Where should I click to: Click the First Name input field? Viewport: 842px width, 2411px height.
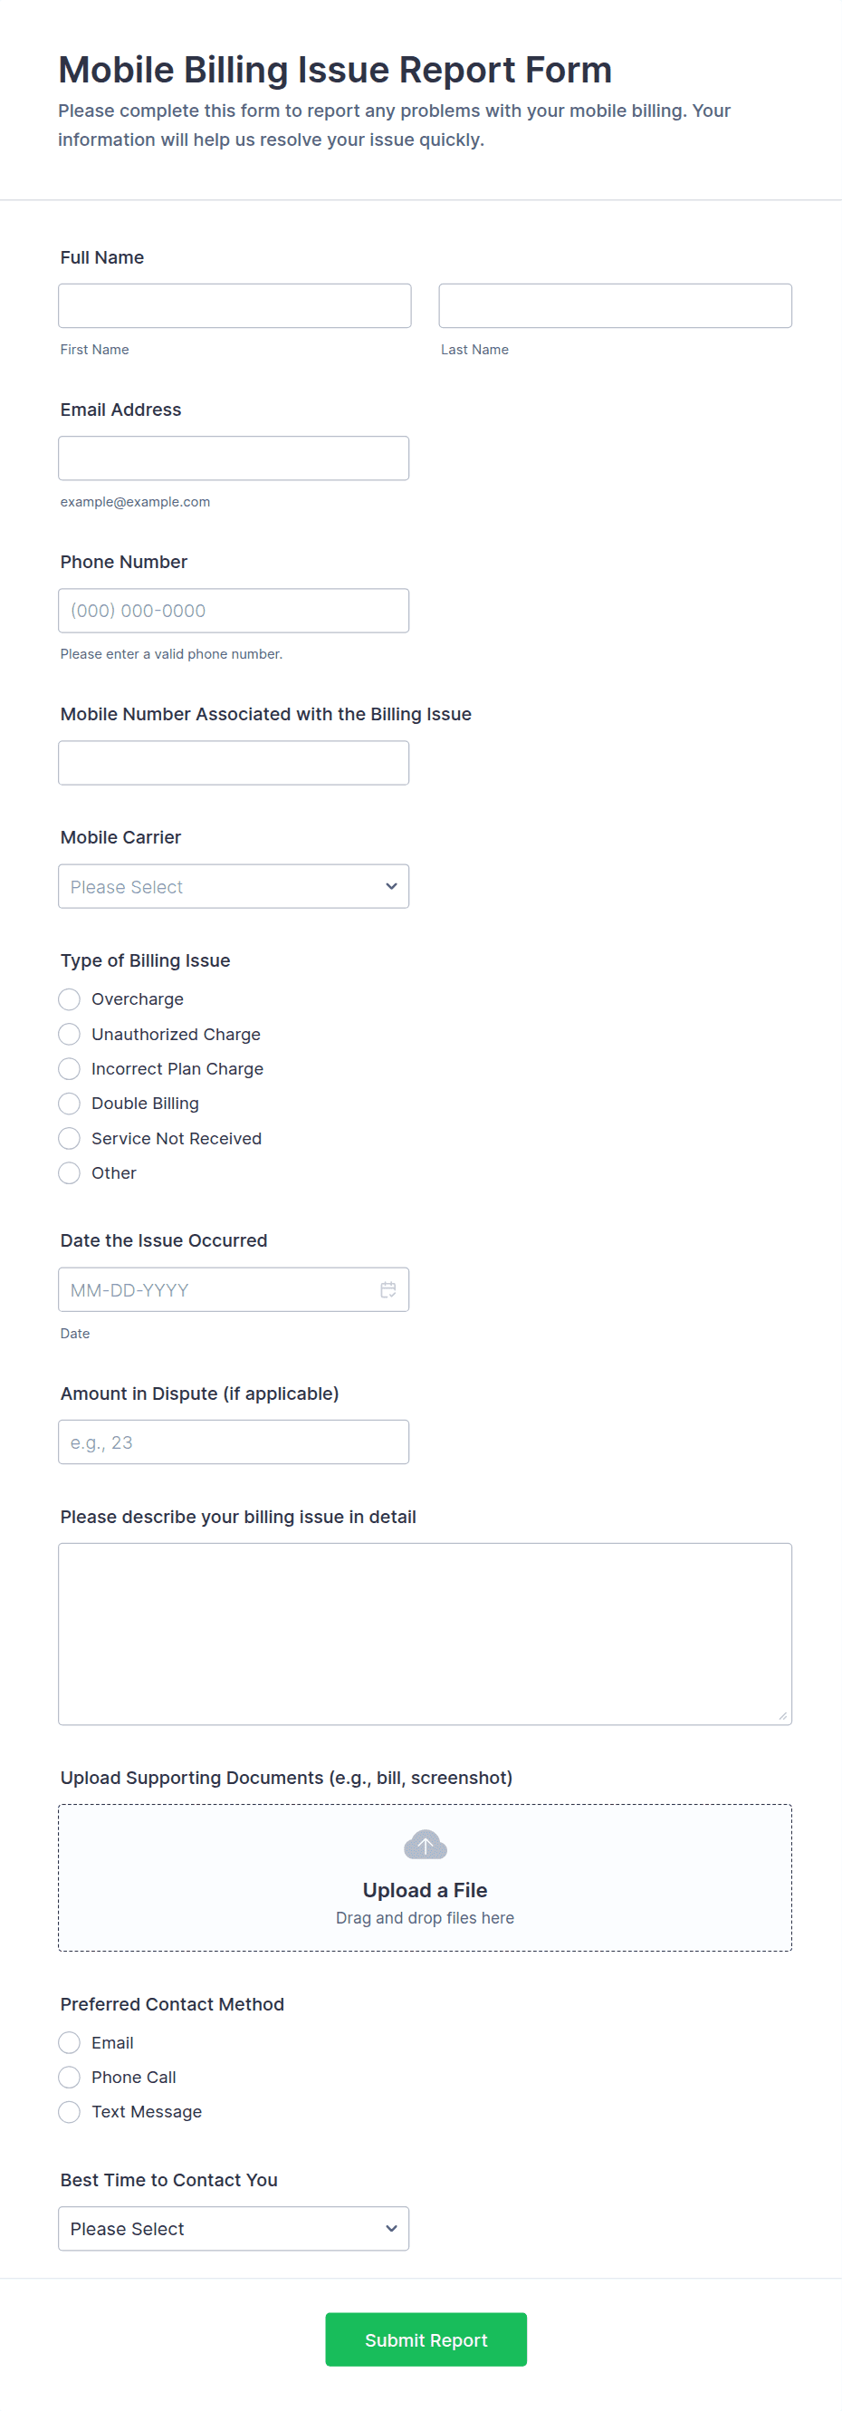[234, 306]
